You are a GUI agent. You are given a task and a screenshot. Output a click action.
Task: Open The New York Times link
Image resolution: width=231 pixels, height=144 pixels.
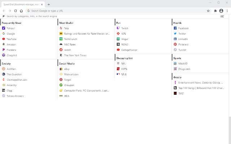(75, 55)
